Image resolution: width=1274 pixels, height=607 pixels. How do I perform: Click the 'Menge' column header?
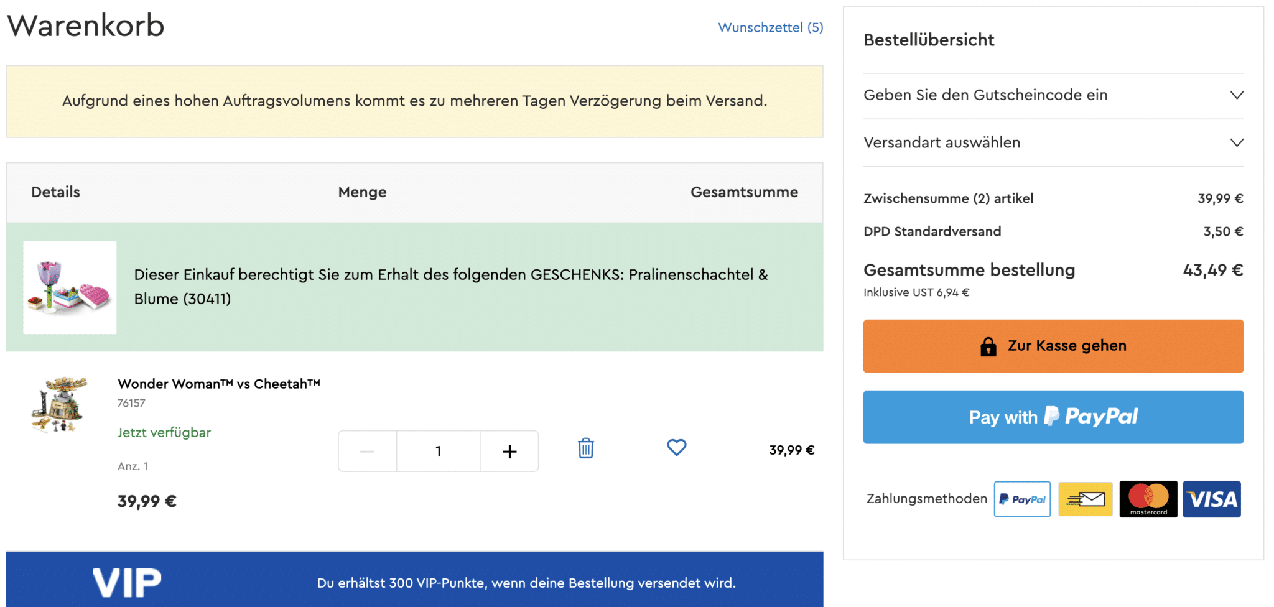pos(362,192)
